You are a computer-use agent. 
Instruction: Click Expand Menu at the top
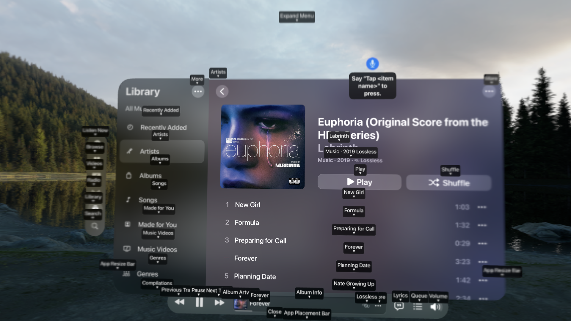(x=297, y=22)
